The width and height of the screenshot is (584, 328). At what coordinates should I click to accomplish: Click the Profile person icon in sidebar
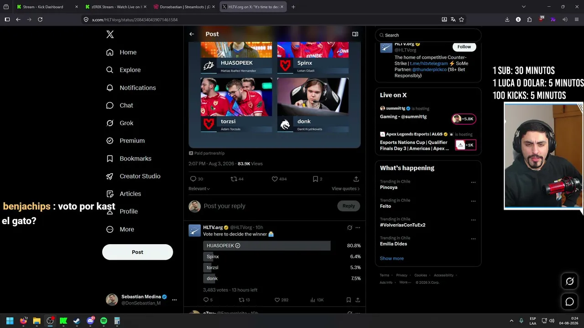[x=110, y=211]
